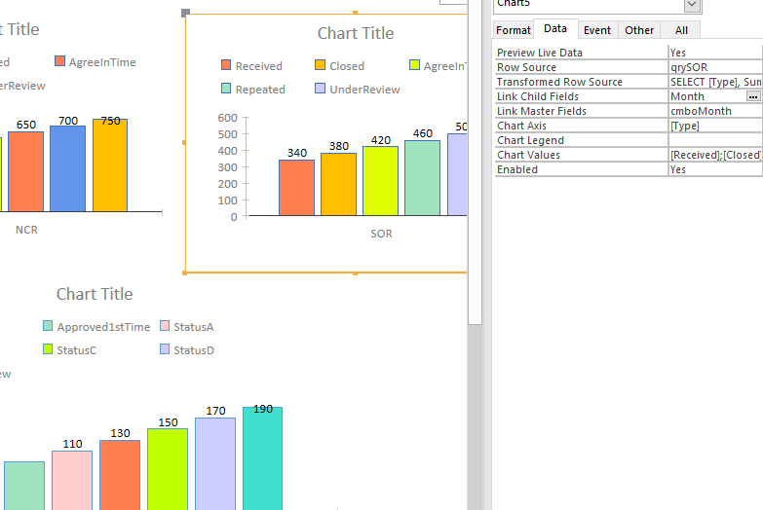Click the empty Chart Legend value field
Screen dimensions: 763x510
715,140
